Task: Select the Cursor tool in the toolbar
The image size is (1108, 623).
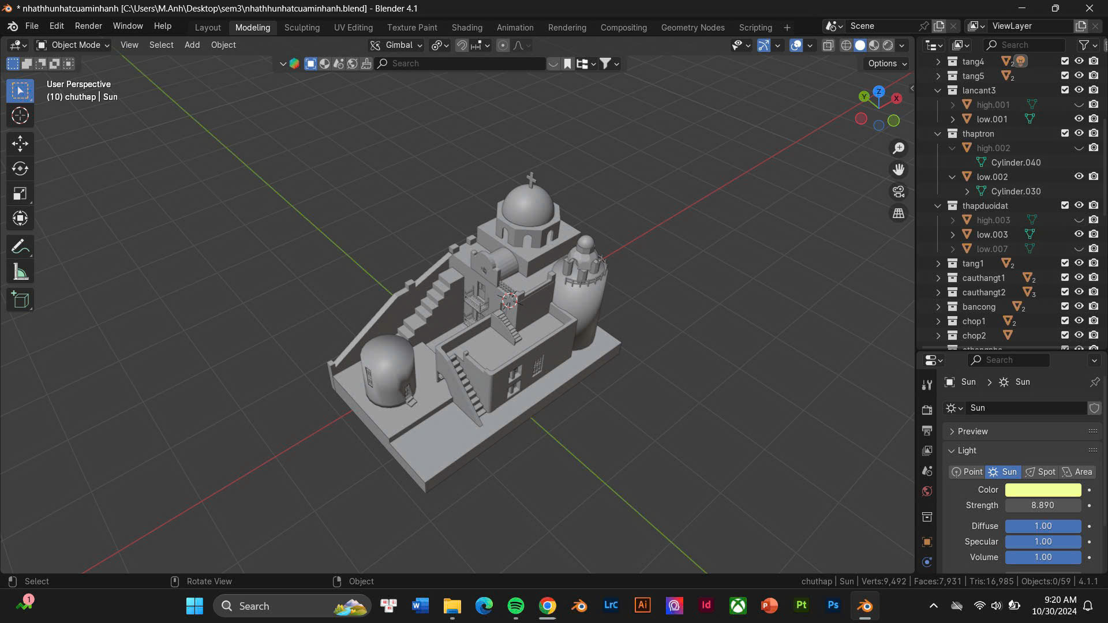Action: [20, 115]
